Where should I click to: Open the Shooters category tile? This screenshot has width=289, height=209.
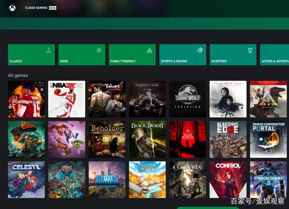tap(233, 55)
